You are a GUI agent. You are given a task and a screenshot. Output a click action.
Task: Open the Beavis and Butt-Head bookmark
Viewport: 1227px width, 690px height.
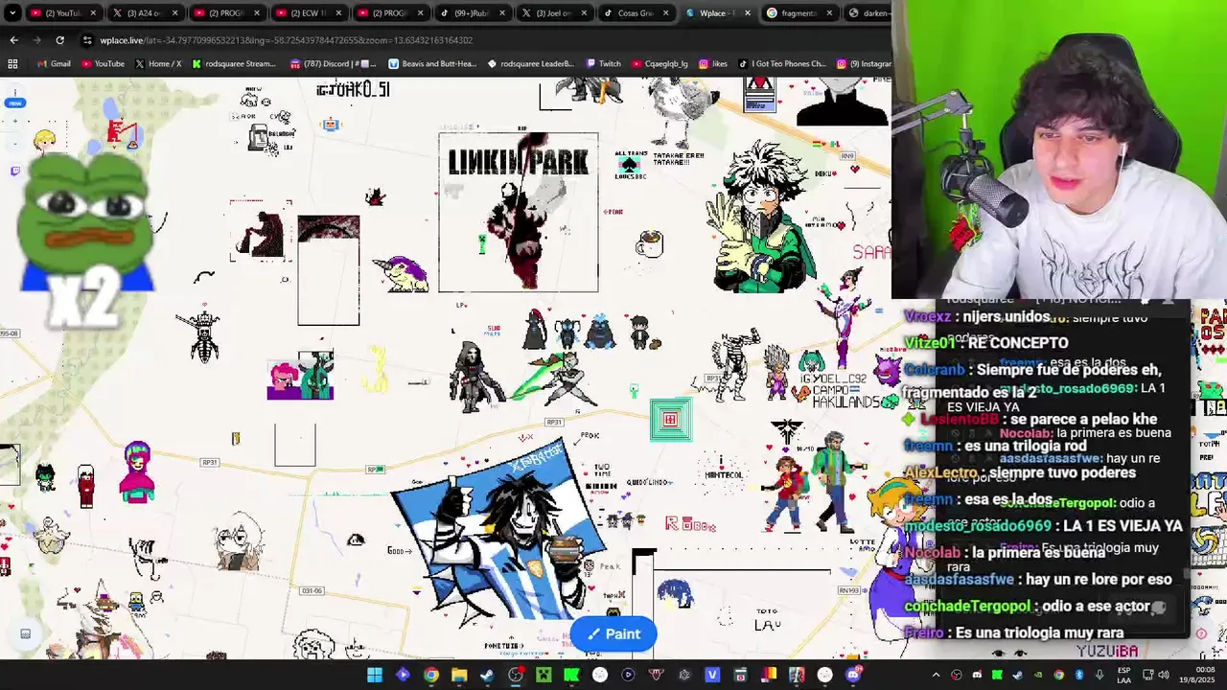(432, 63)
